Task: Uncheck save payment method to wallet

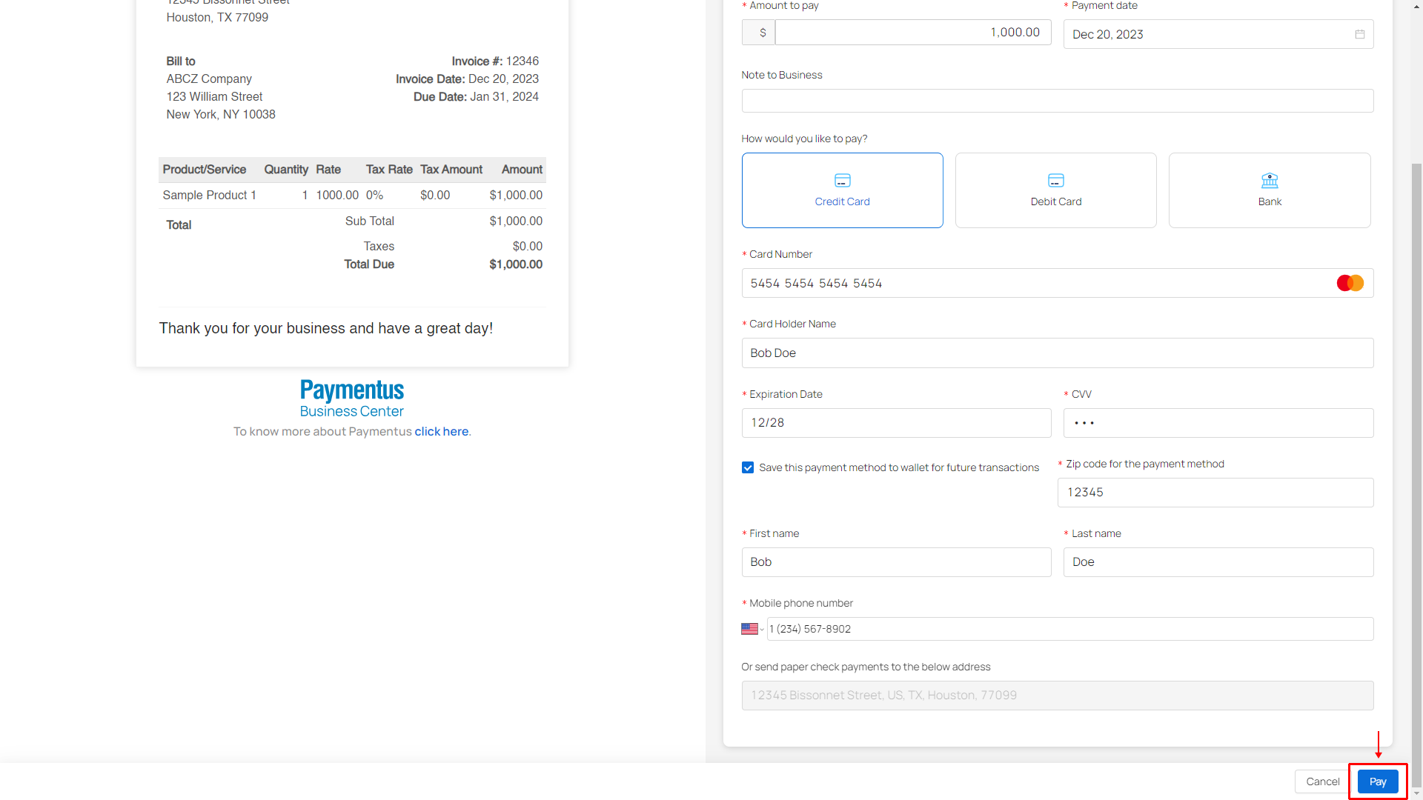Action: tap(748, 467)
